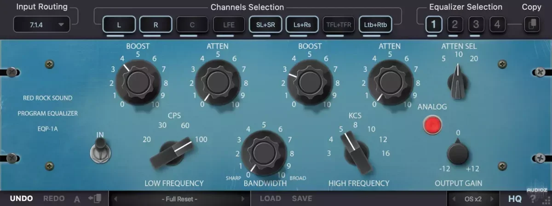This screenshot has width=552, height=206.
Task: Toggle the HQ mode button
Action: [515, 199]
